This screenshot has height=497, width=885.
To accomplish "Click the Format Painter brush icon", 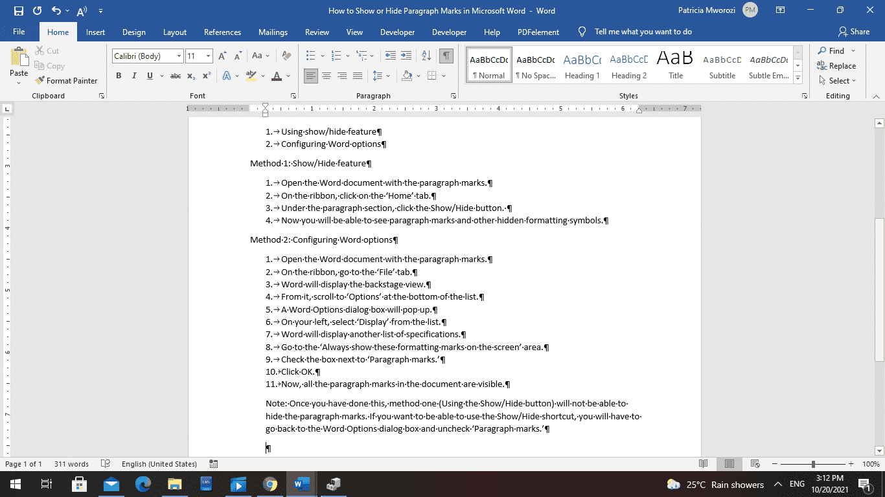I will pos(39,81).
